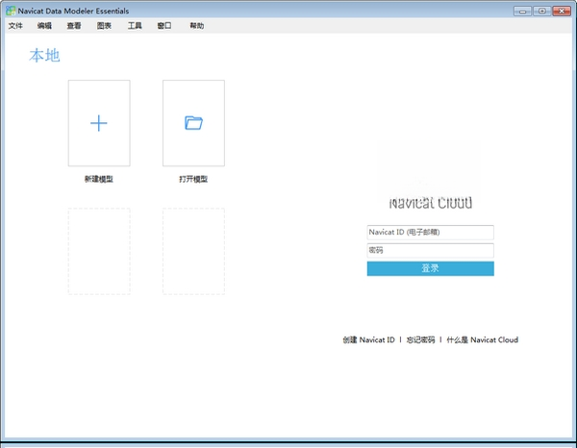Click the 本地 heading
577x448 pixels.
pyautogui.click(x=44, y=55)
